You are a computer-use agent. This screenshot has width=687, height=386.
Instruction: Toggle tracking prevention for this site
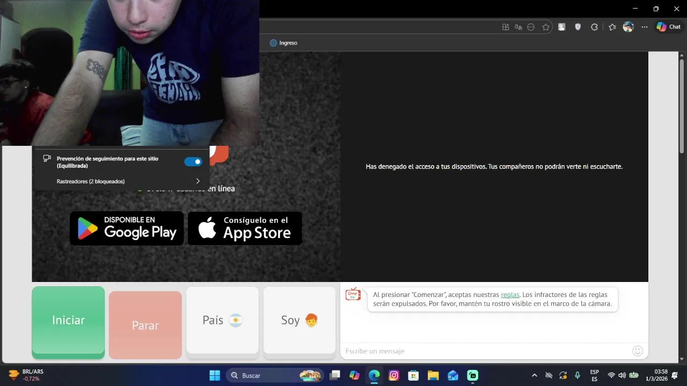(193, 161)
